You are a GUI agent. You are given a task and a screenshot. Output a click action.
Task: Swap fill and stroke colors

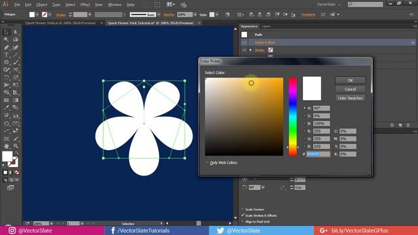pos(17,153)
